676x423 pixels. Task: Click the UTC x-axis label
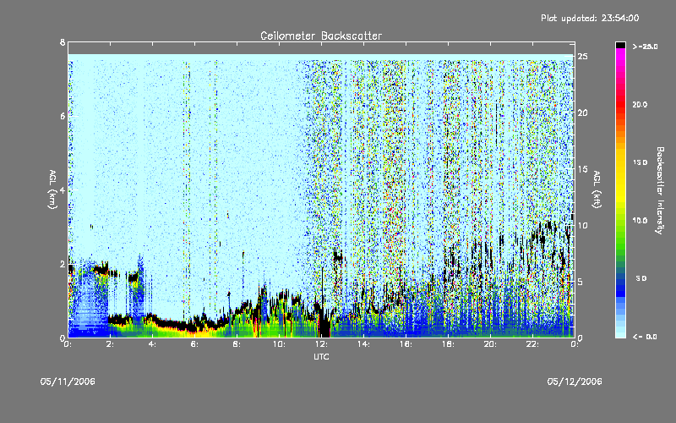(x=321, y=356)
